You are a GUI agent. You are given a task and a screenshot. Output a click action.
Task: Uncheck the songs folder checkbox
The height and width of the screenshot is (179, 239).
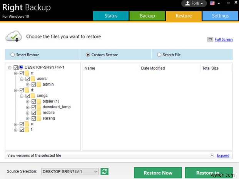pos(28,96)
